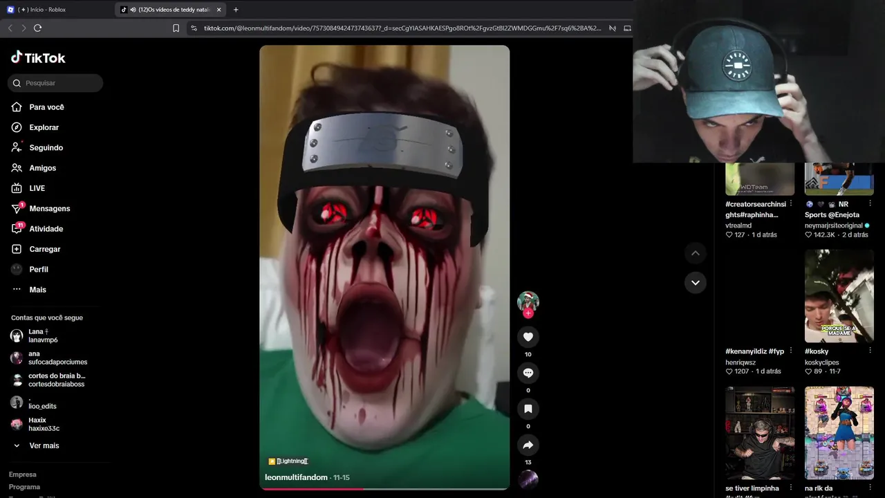Switch to the Início - Roblox tab
The image size is (885, 498).
point(57,10)
